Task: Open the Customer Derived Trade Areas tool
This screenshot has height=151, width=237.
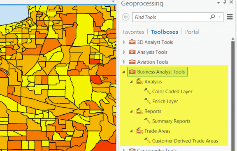Action: click(x=185, y=141)
